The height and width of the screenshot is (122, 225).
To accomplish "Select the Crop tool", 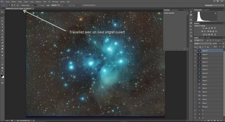I will tap(2, 24).
